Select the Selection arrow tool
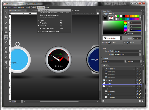 click(6, 13)
